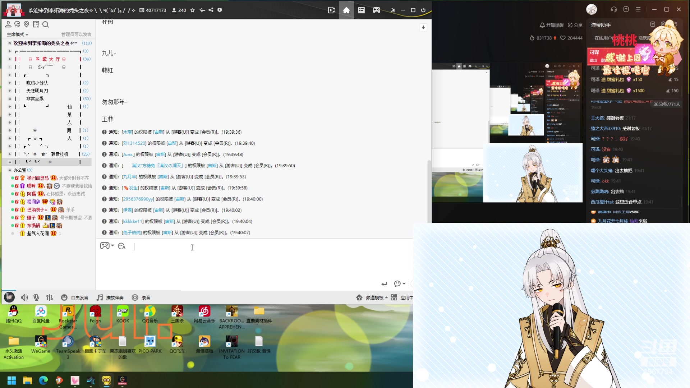Open the chat bubble options dropdown

400,284
